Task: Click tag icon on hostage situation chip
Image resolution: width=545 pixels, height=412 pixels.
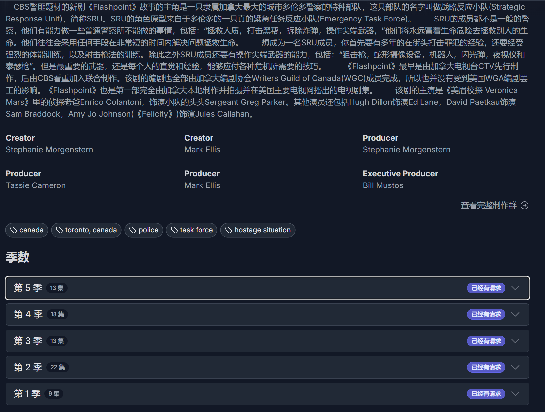Action: [x=229, y=230]
